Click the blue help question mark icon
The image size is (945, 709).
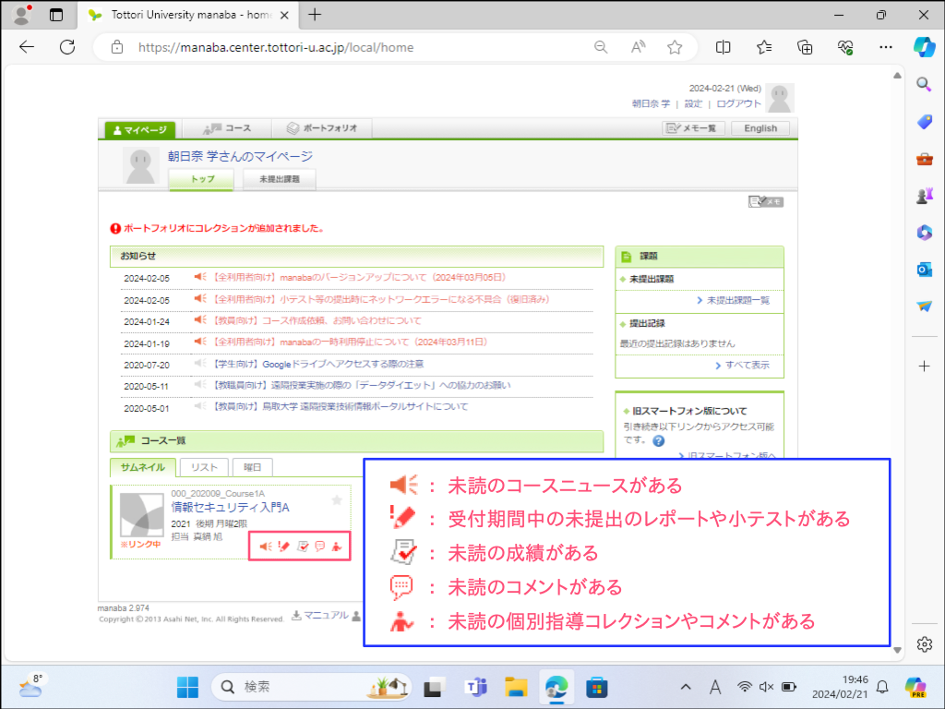tap(658, 440)
